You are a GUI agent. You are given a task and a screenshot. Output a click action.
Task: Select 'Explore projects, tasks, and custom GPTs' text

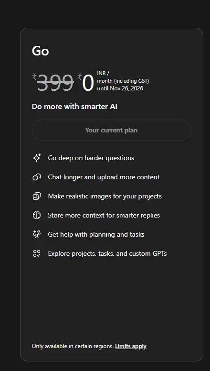pos(107,254)
